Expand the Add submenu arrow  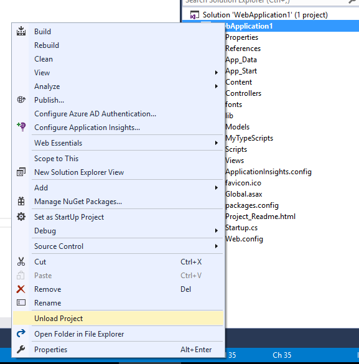tap(217, 187)
